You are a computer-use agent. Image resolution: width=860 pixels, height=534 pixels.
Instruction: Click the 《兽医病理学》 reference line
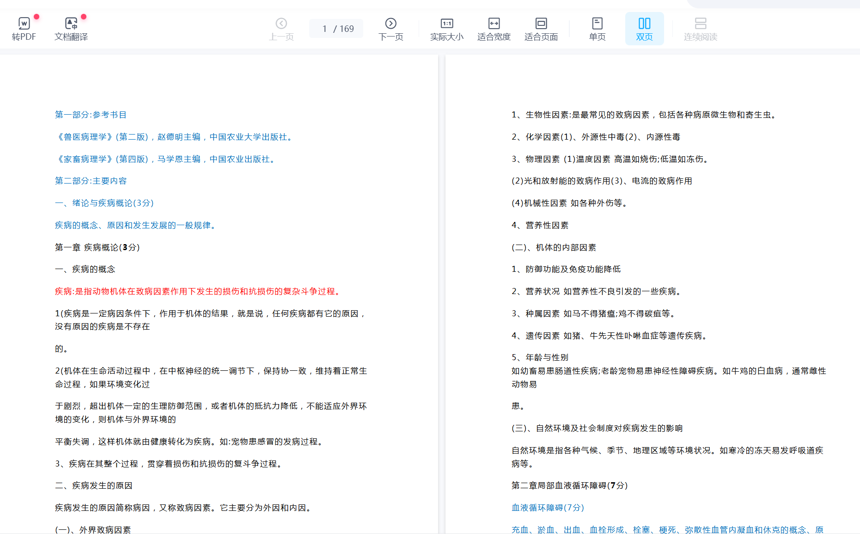pos(175,137)
